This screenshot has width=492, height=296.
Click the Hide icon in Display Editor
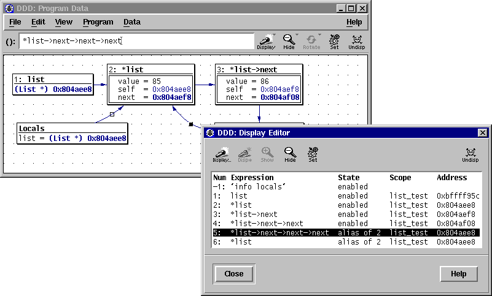click(x=290, y=154)
